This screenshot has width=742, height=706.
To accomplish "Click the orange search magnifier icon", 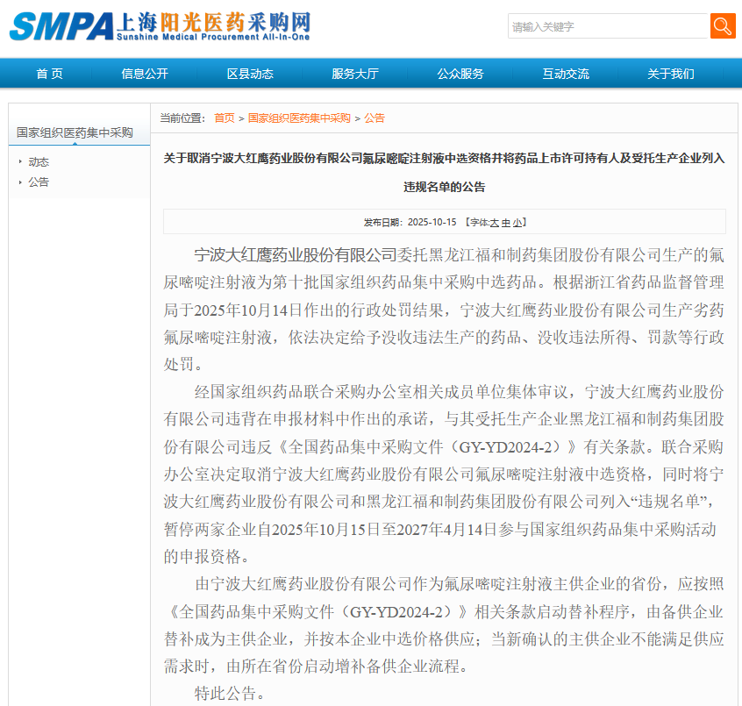I will point(723,26).
